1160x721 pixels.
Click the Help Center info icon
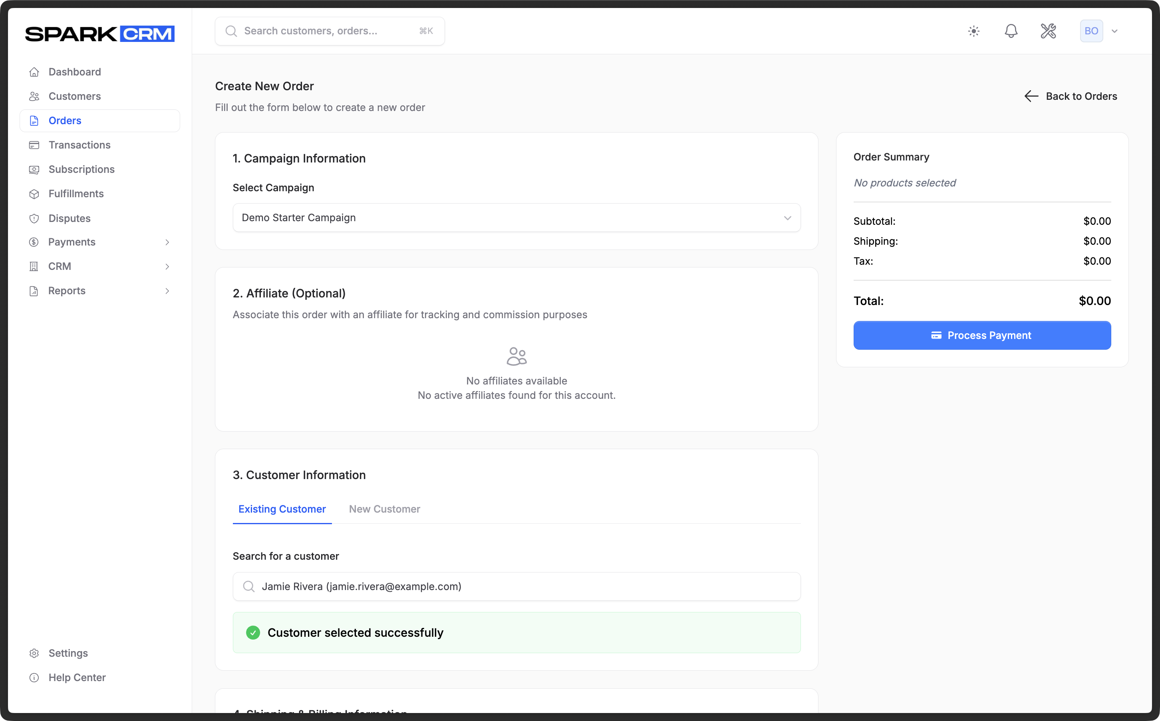pyautogui.click(x=34, y=677)
